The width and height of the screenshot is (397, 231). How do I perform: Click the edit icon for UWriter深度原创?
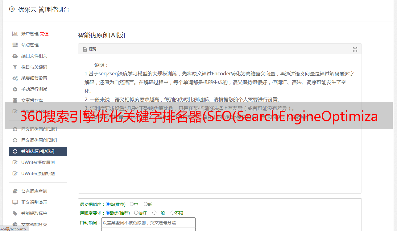[x=15, y=162]
